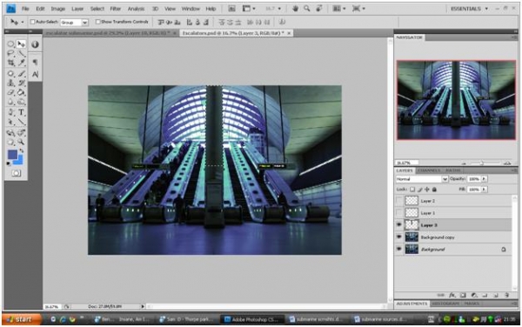Select the Brush tool
The height and width of the screenshot is (327, 522).
(21, 74)
